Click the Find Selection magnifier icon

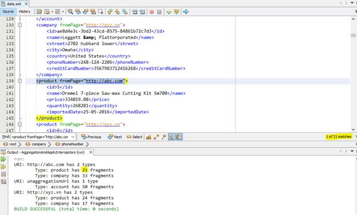(70, 11)
